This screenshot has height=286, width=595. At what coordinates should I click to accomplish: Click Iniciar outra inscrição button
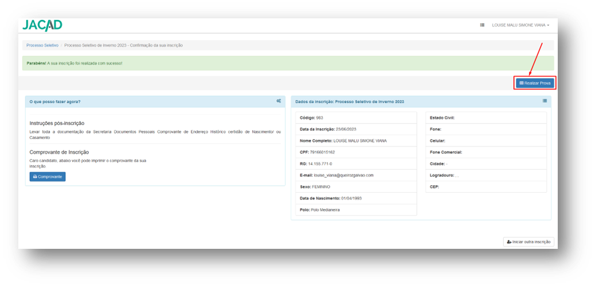529,242
